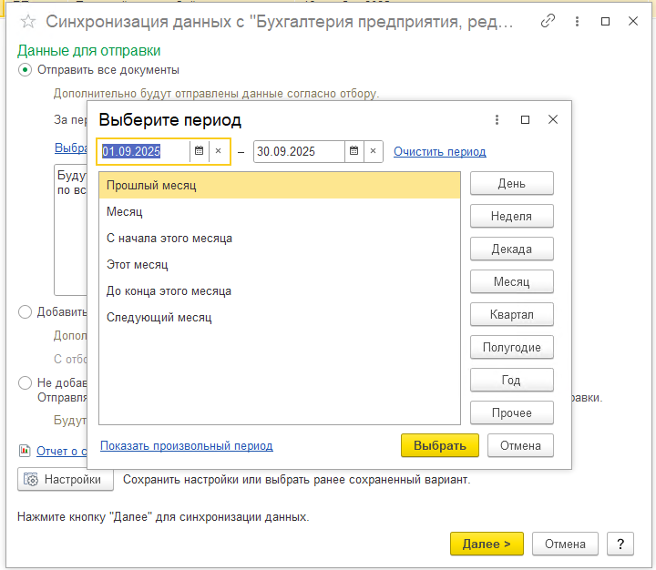656x570 pixels.
Task: Close the synchronization window
Action: click(x=633, y=21)
